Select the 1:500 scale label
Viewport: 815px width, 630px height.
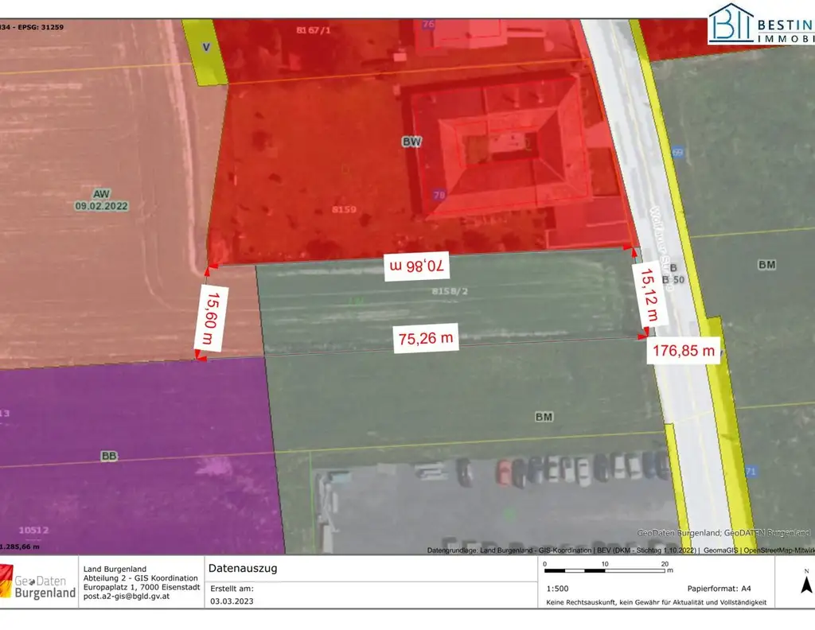coord(557,587)
